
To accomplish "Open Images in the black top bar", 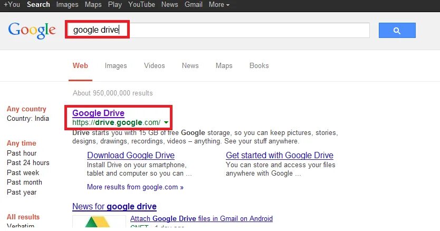I will 67,5.
